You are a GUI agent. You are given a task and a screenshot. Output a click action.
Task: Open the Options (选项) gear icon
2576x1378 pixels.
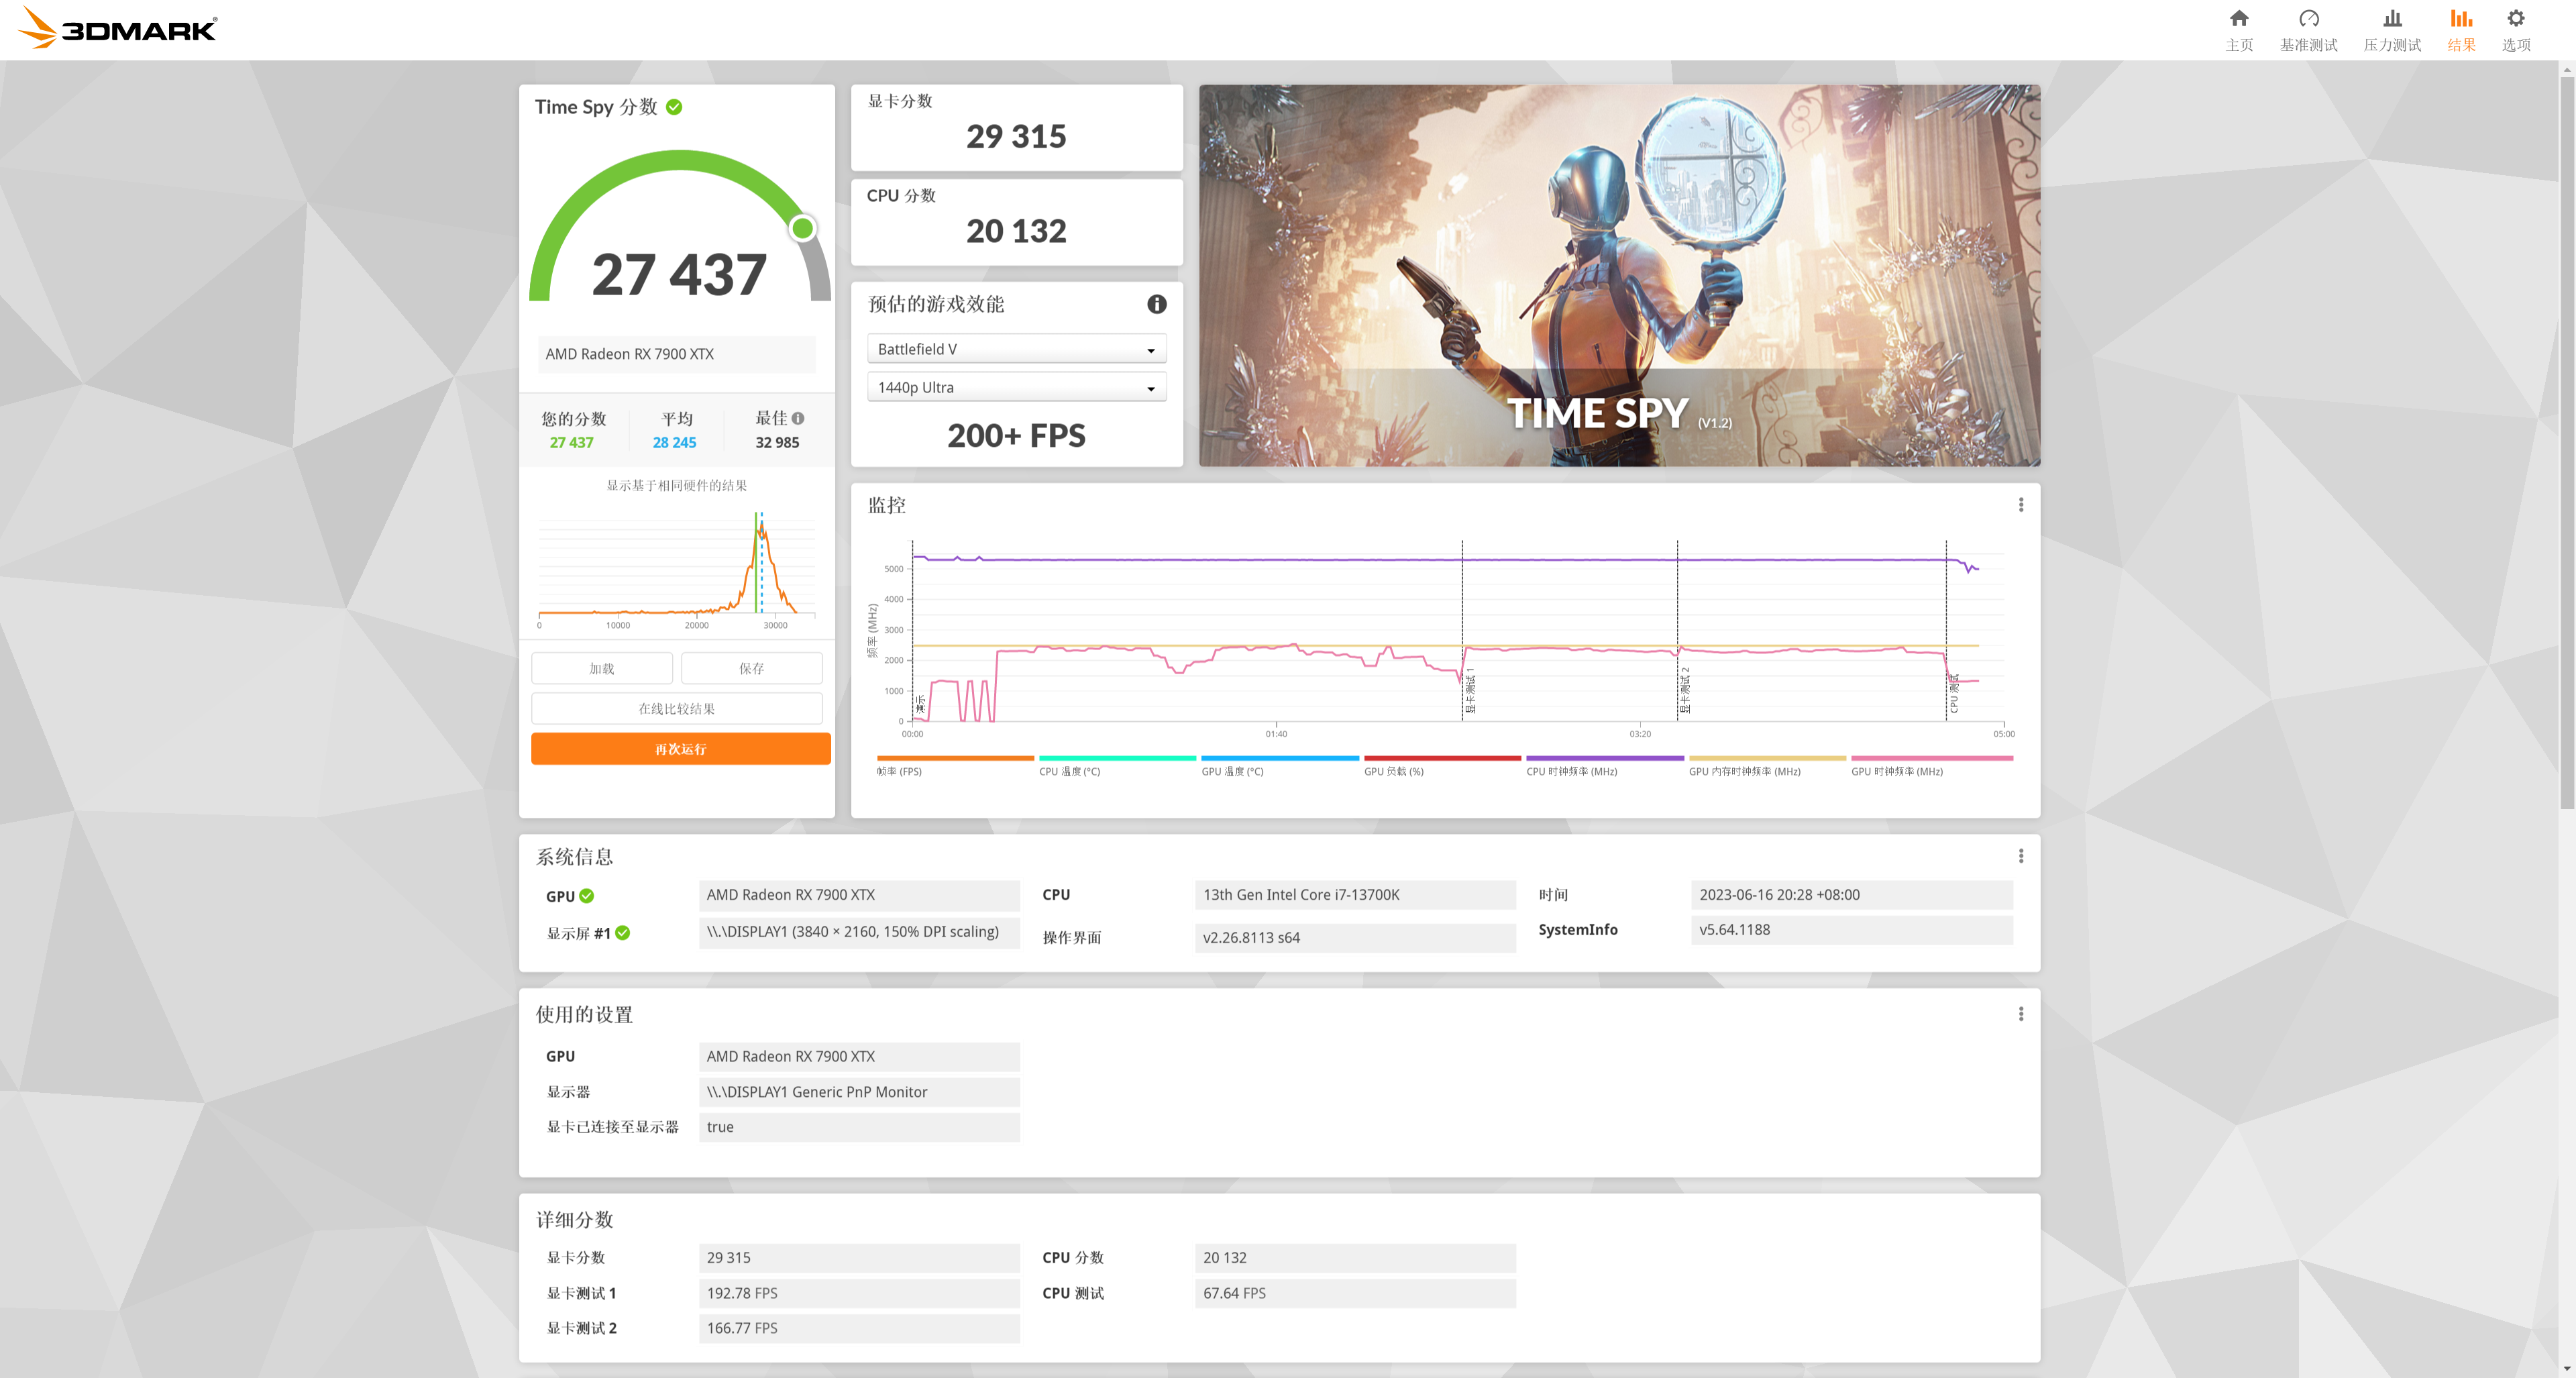(2515, 19)
